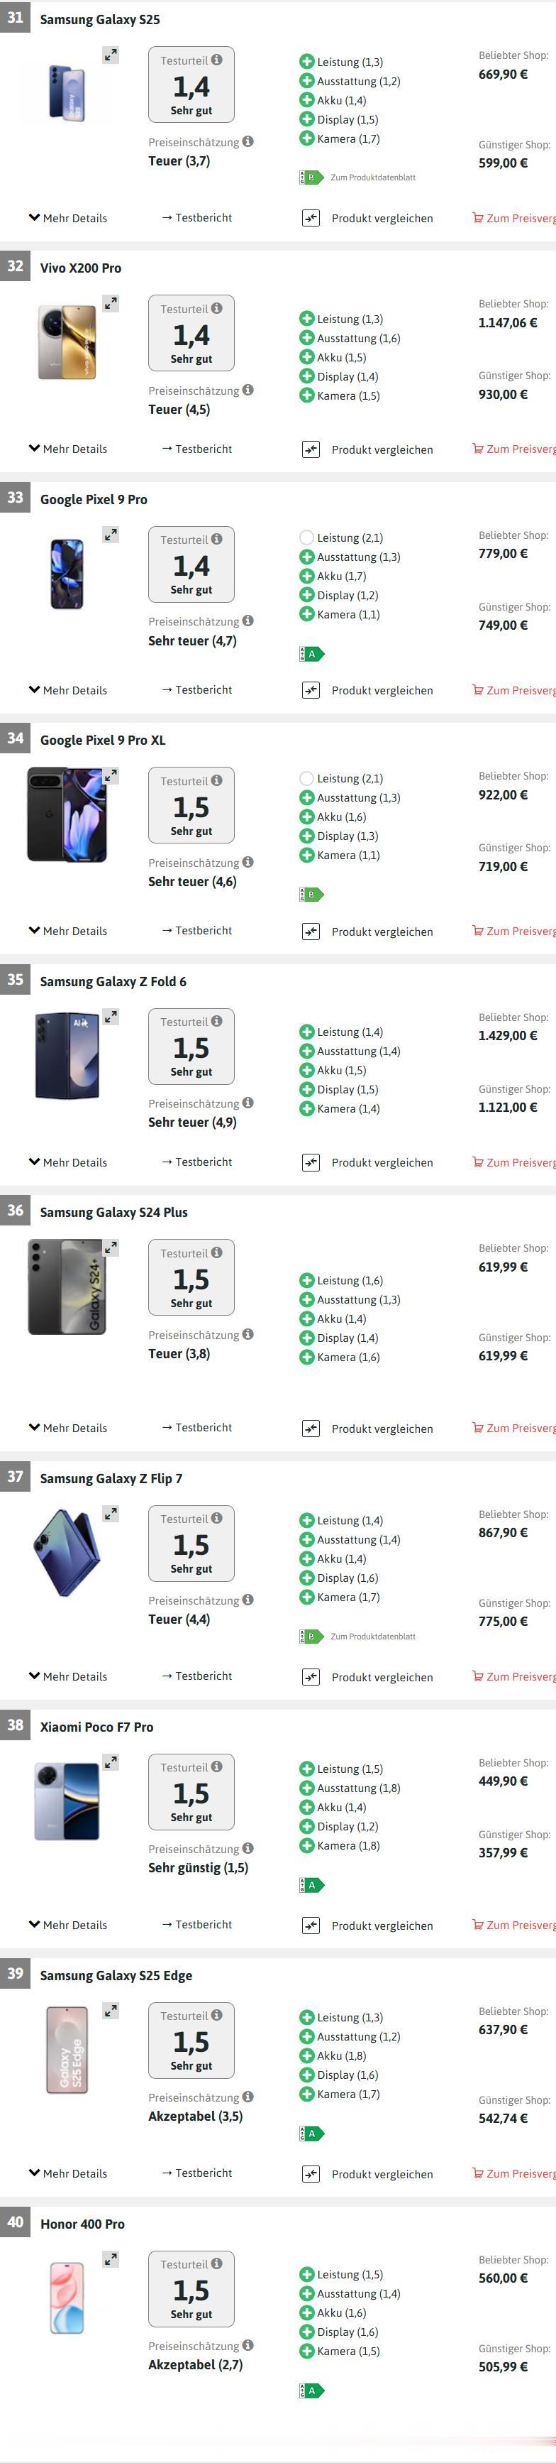Enlarge the Samsung Galaxy S25 product image
556x2463 pixels.
pyautogui.click(x=111, y=55)
